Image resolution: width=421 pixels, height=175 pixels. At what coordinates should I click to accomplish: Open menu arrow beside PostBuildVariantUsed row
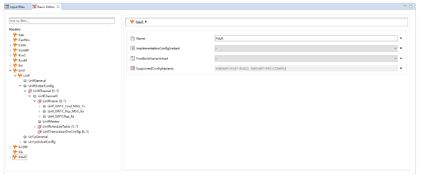tap(401, 59)
